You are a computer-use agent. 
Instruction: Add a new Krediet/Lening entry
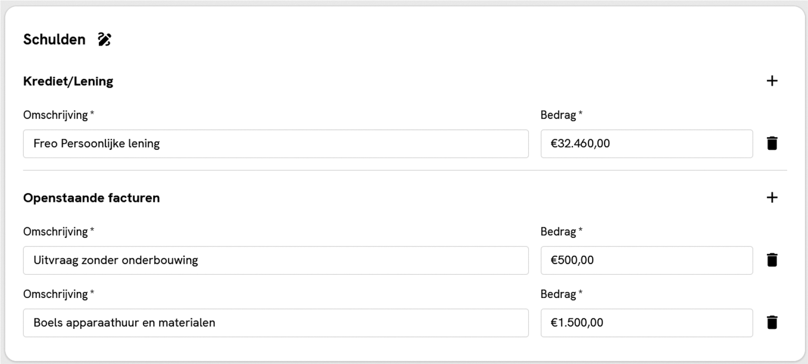772,81
